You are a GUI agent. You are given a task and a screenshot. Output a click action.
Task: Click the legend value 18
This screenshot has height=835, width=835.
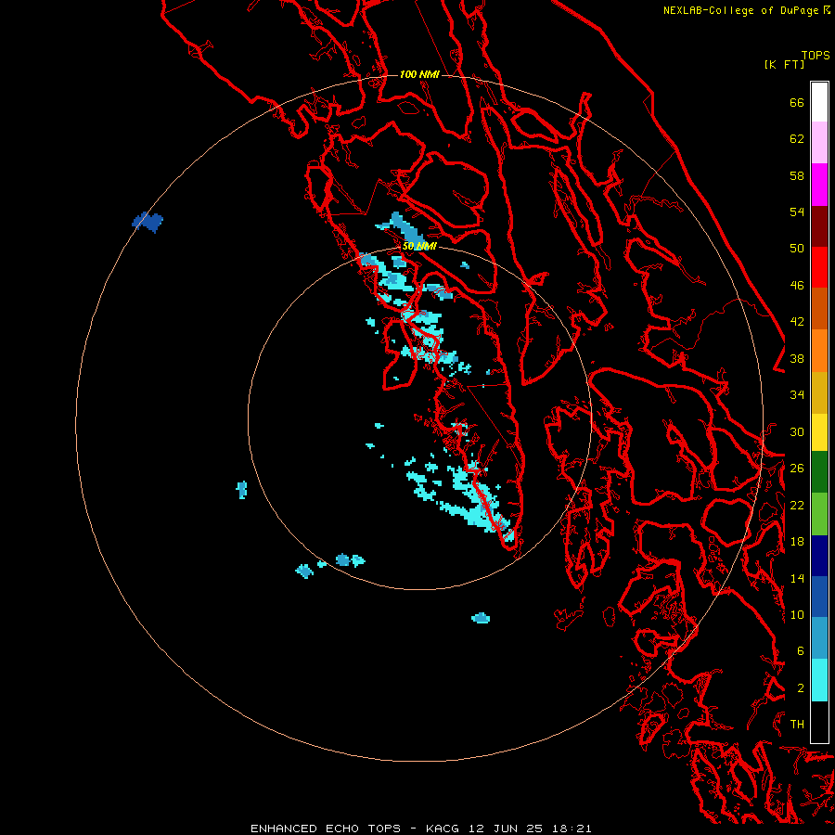pos(797,542)
